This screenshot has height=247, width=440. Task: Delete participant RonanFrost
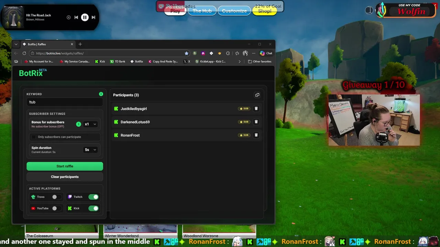click(x=256, y=135)
